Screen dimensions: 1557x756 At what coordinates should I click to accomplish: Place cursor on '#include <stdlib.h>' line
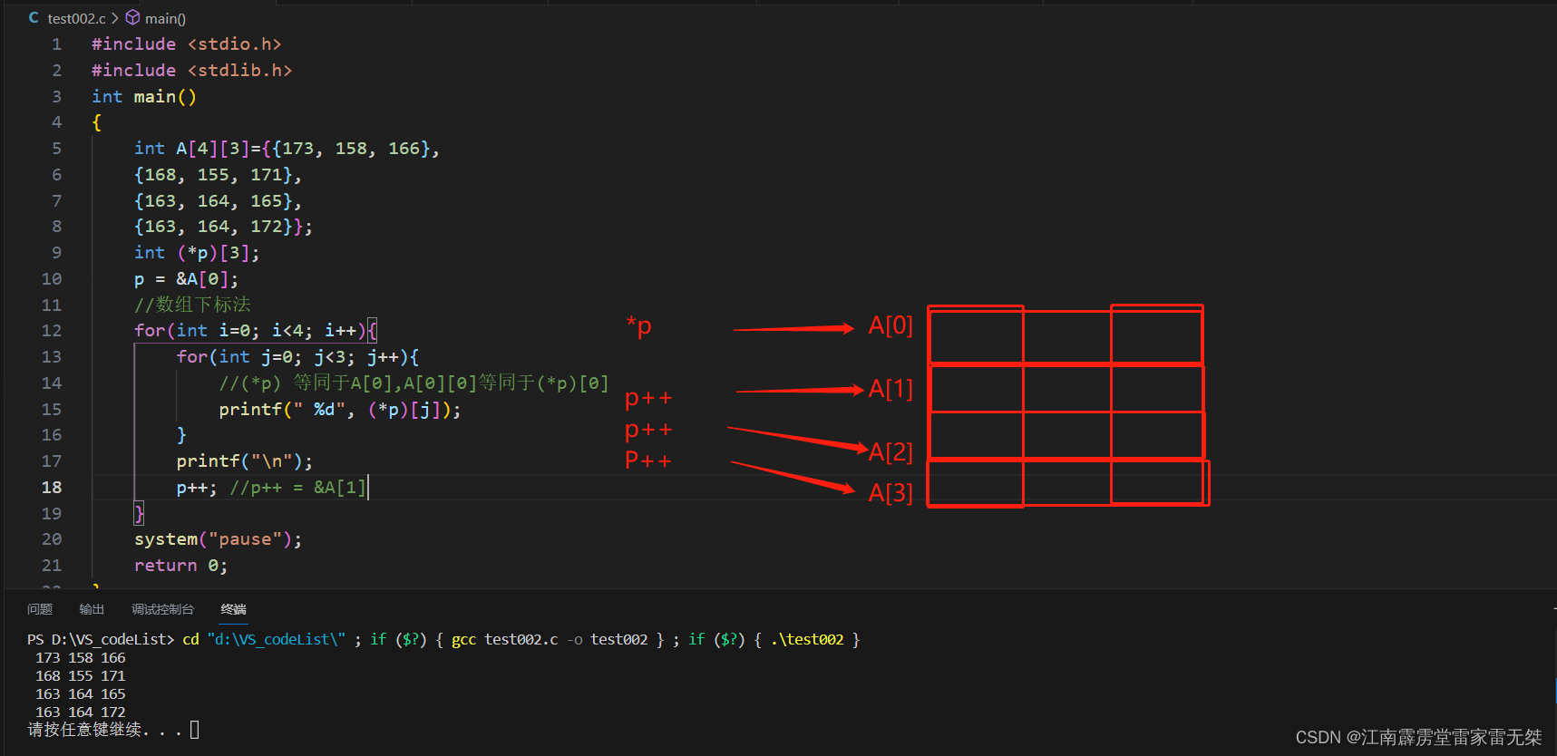tap(191, 71)
